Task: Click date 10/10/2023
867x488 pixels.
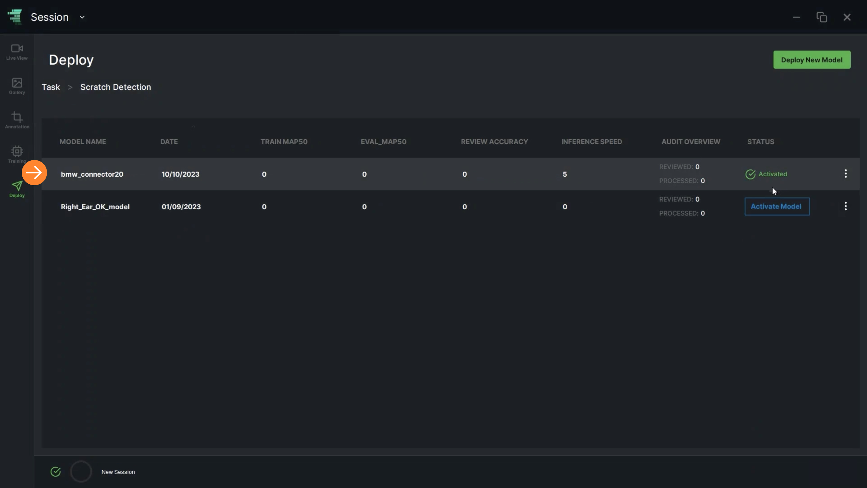Action: 180,174
